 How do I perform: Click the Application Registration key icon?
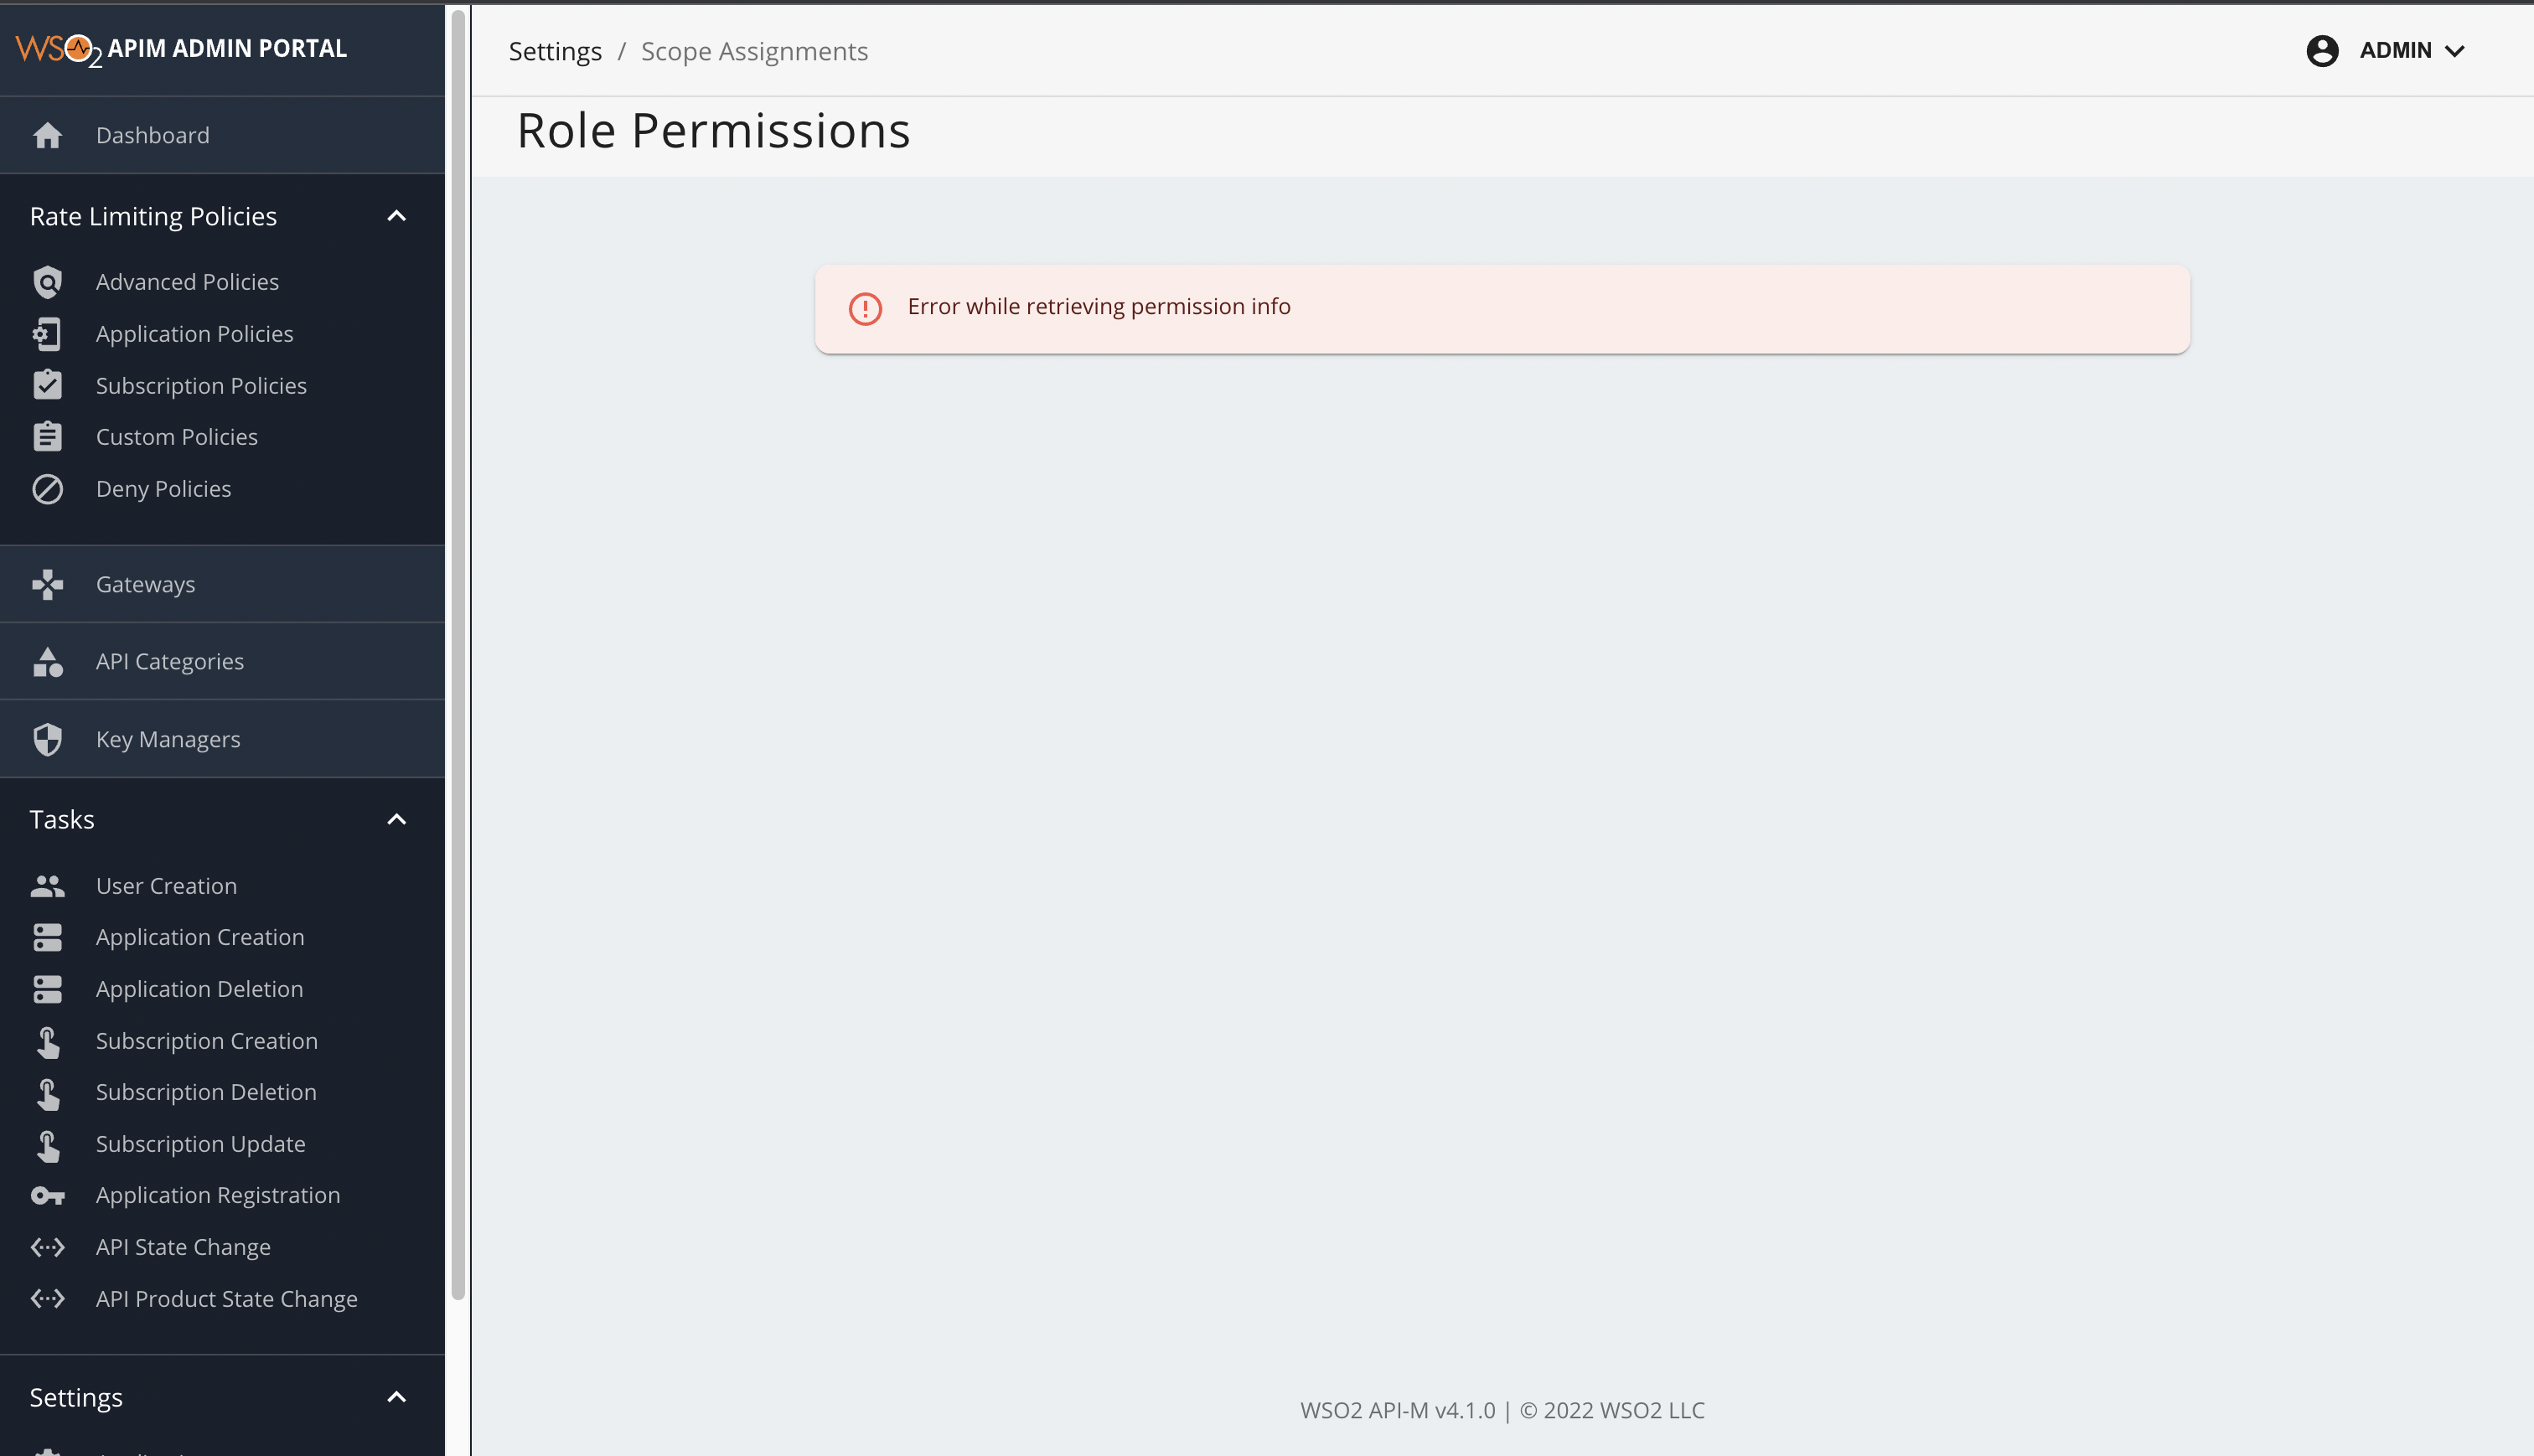(x=47, y=1195)
